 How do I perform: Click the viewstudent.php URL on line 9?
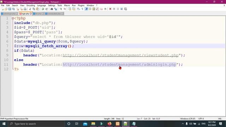[x=120, y=55]
